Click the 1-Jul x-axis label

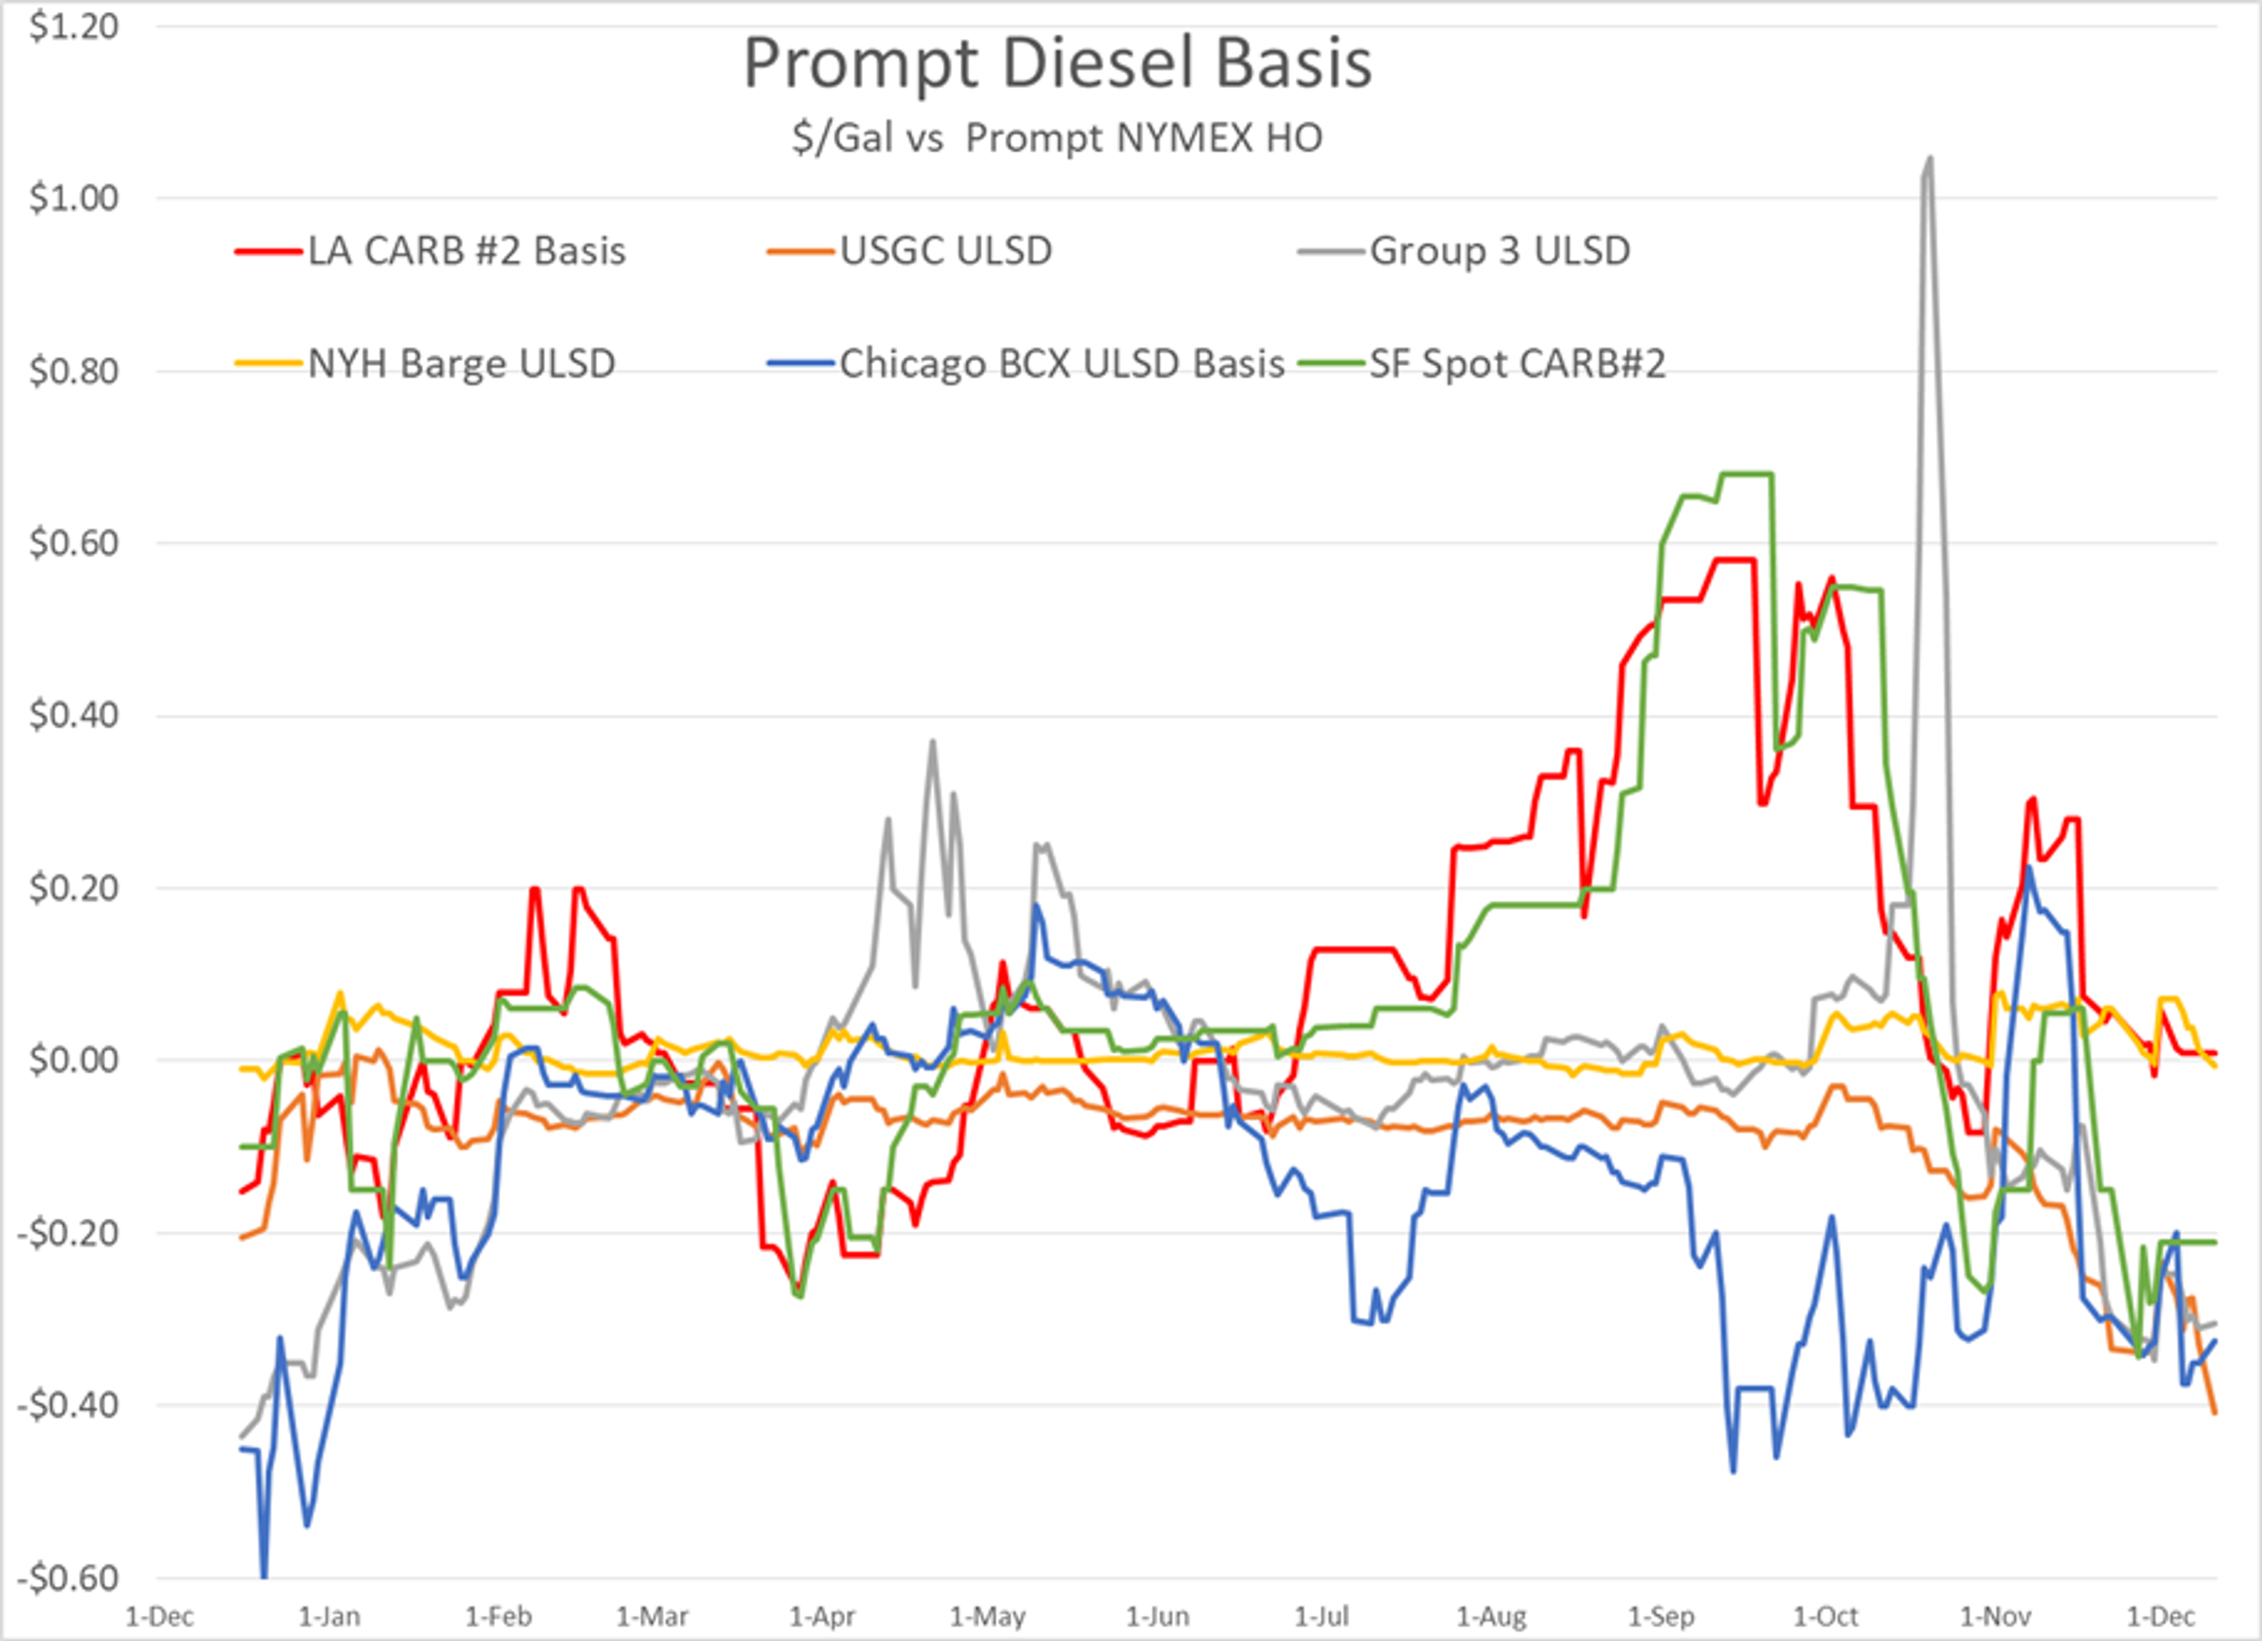[1321, 1616]
